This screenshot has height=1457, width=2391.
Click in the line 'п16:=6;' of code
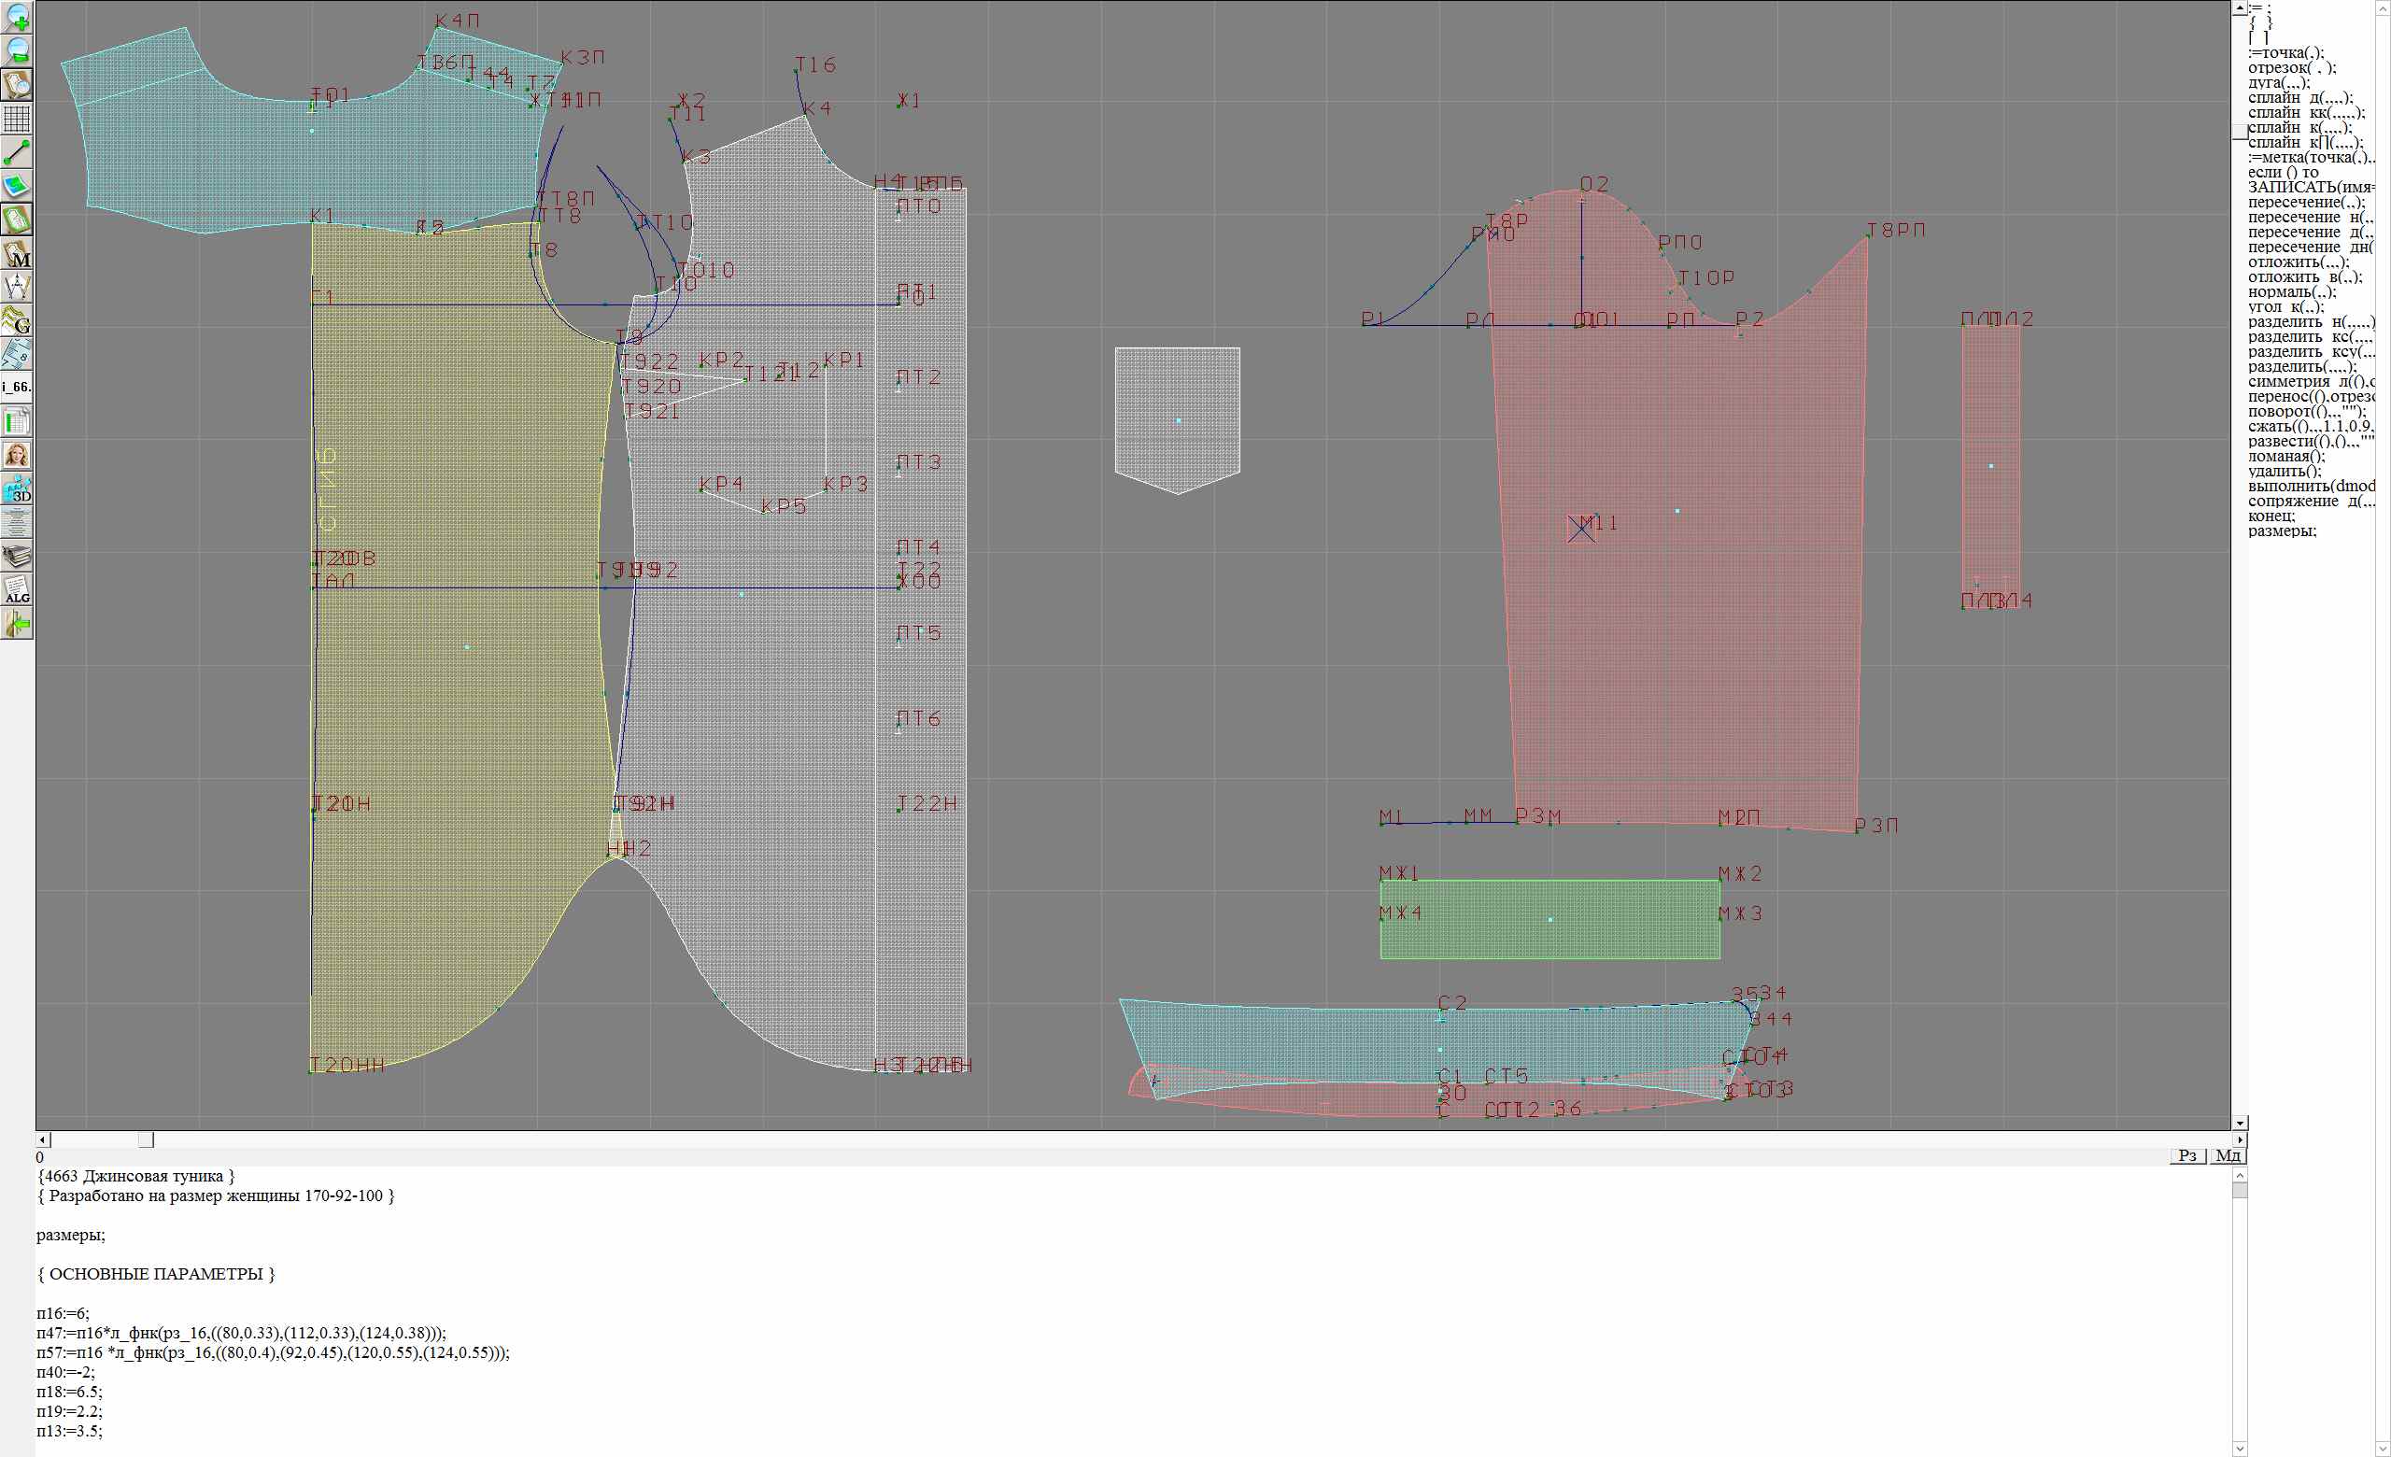64,1313
